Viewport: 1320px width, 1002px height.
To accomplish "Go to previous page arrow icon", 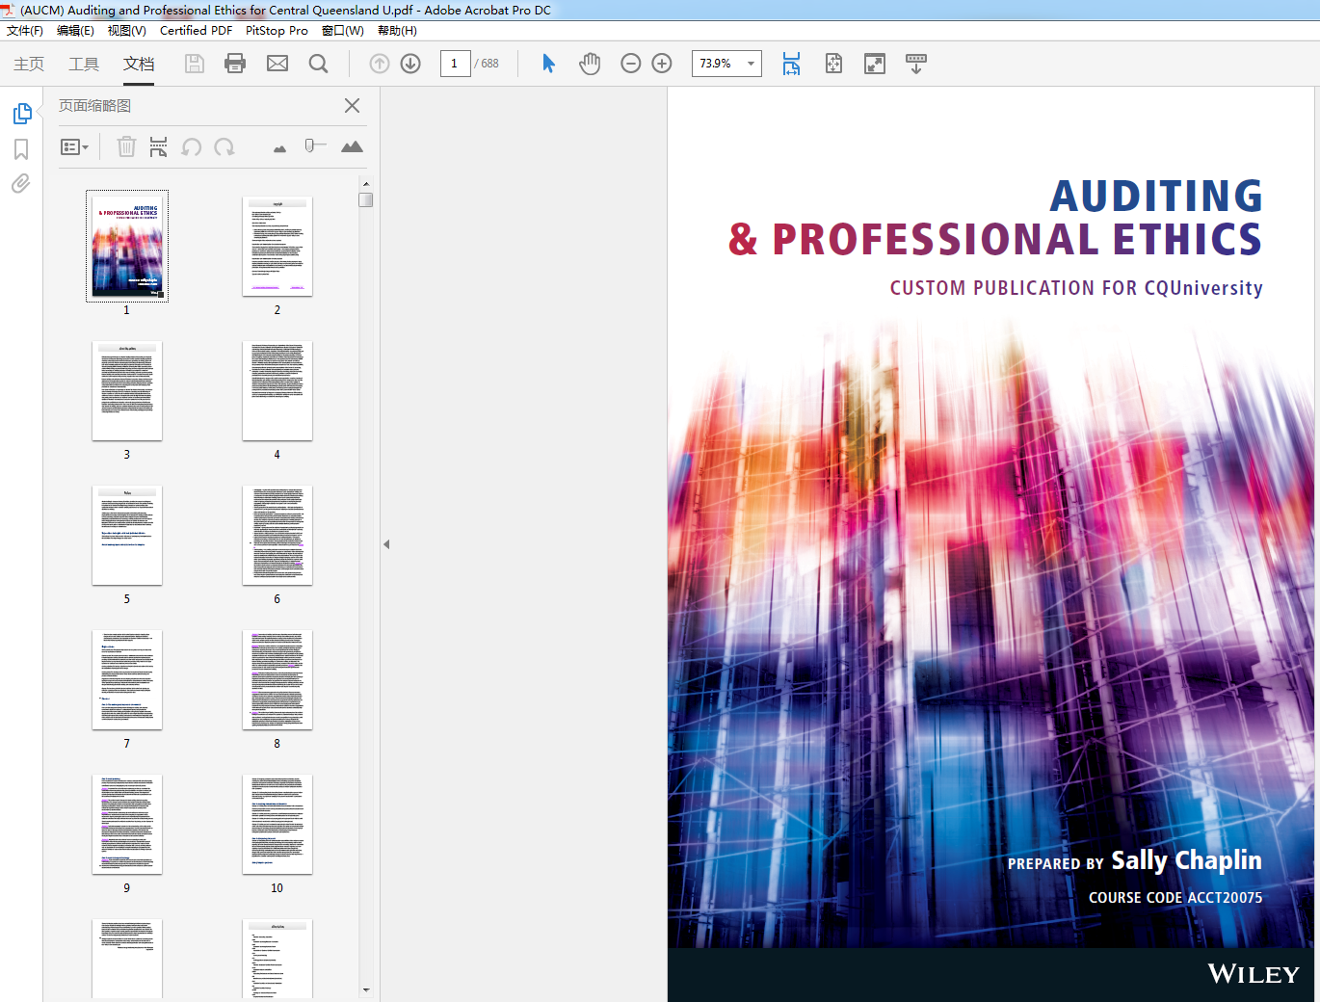I will [380, 64].
